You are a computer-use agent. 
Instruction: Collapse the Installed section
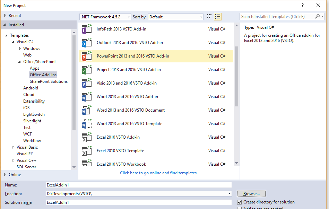[x=5, y=25]
